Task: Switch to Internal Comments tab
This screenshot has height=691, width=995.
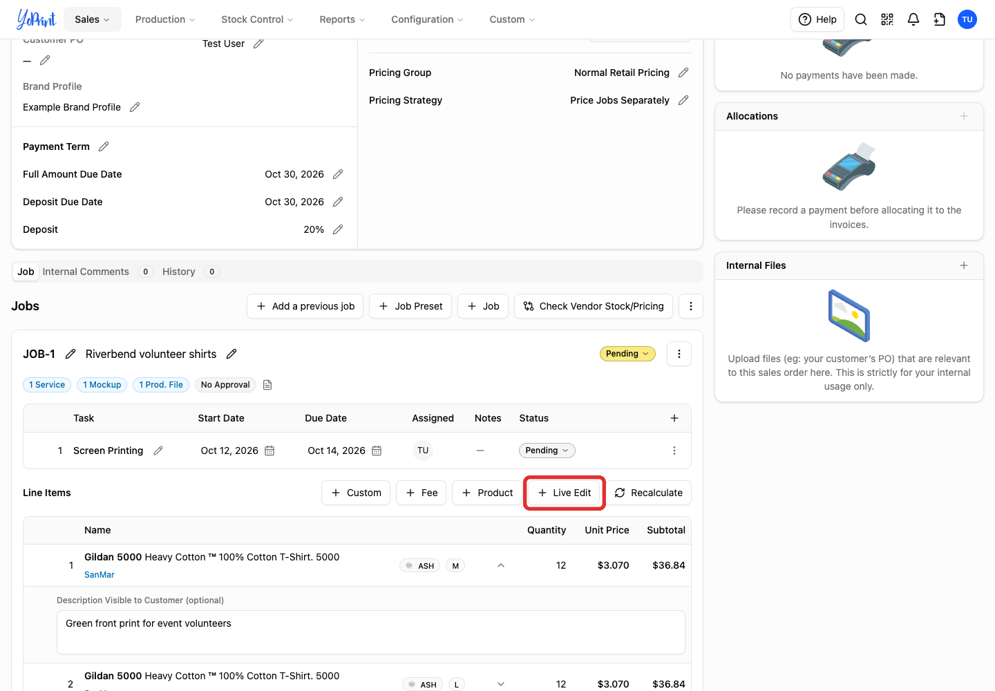Action: 97,272
